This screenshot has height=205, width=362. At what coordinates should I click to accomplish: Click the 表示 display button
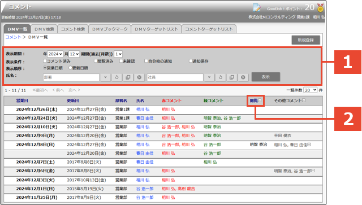coord(266,77)
